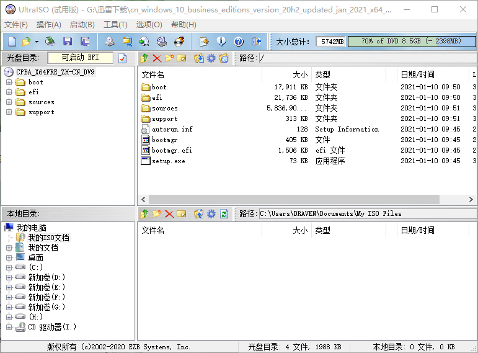Click the Convert image icon
Image resolution: width=478 pixels, height=353 pixels.
[127, 42]
